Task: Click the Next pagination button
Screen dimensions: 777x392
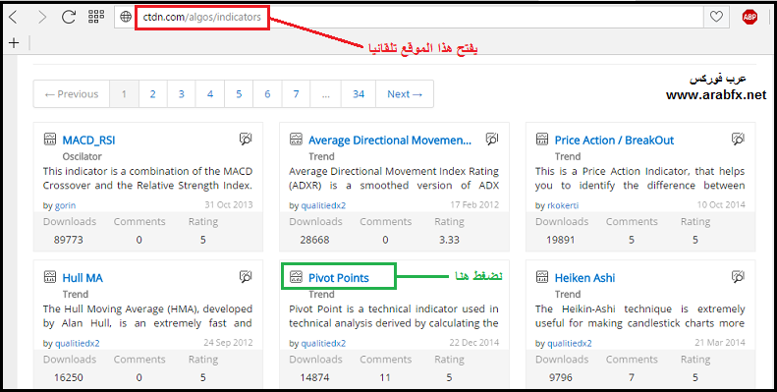Action: click(x=405, y=93)
